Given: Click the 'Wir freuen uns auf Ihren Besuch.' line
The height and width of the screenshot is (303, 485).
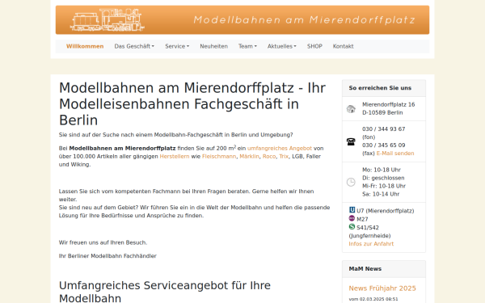Looking at the screenshot, I should (103, 242).
